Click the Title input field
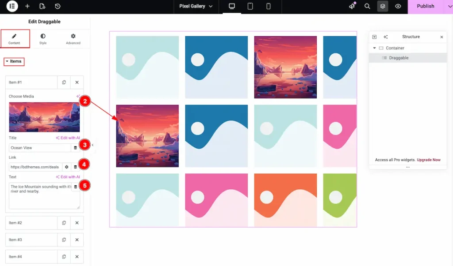453x266 pixels. [x=40, y=148]
